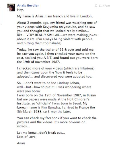Click the mobile phone icon beside timestamp

[96, 6]
